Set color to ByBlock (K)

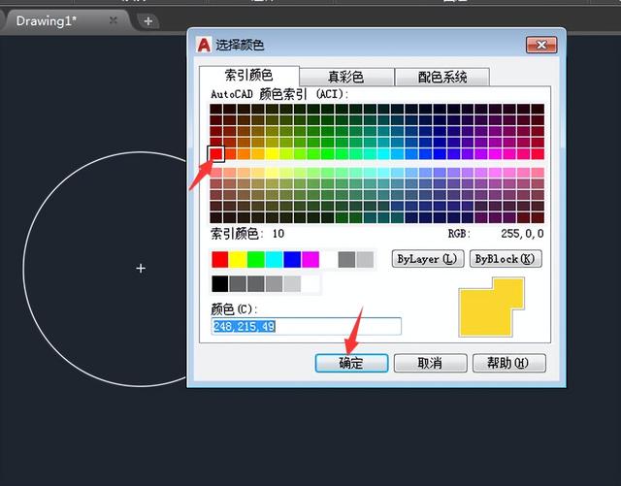click(x=506, y=259)
